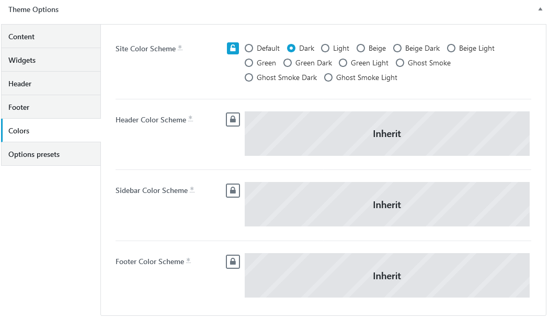Open the Header tab
The image size is (549, 319).
51,84
